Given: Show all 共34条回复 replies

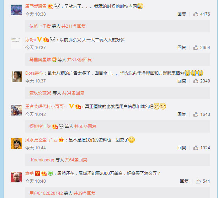Looking at the screenshot, I should point(73,93).
